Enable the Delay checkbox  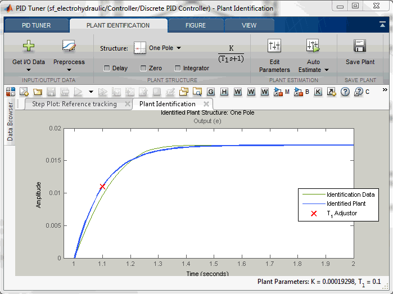[x=107, y=69]
